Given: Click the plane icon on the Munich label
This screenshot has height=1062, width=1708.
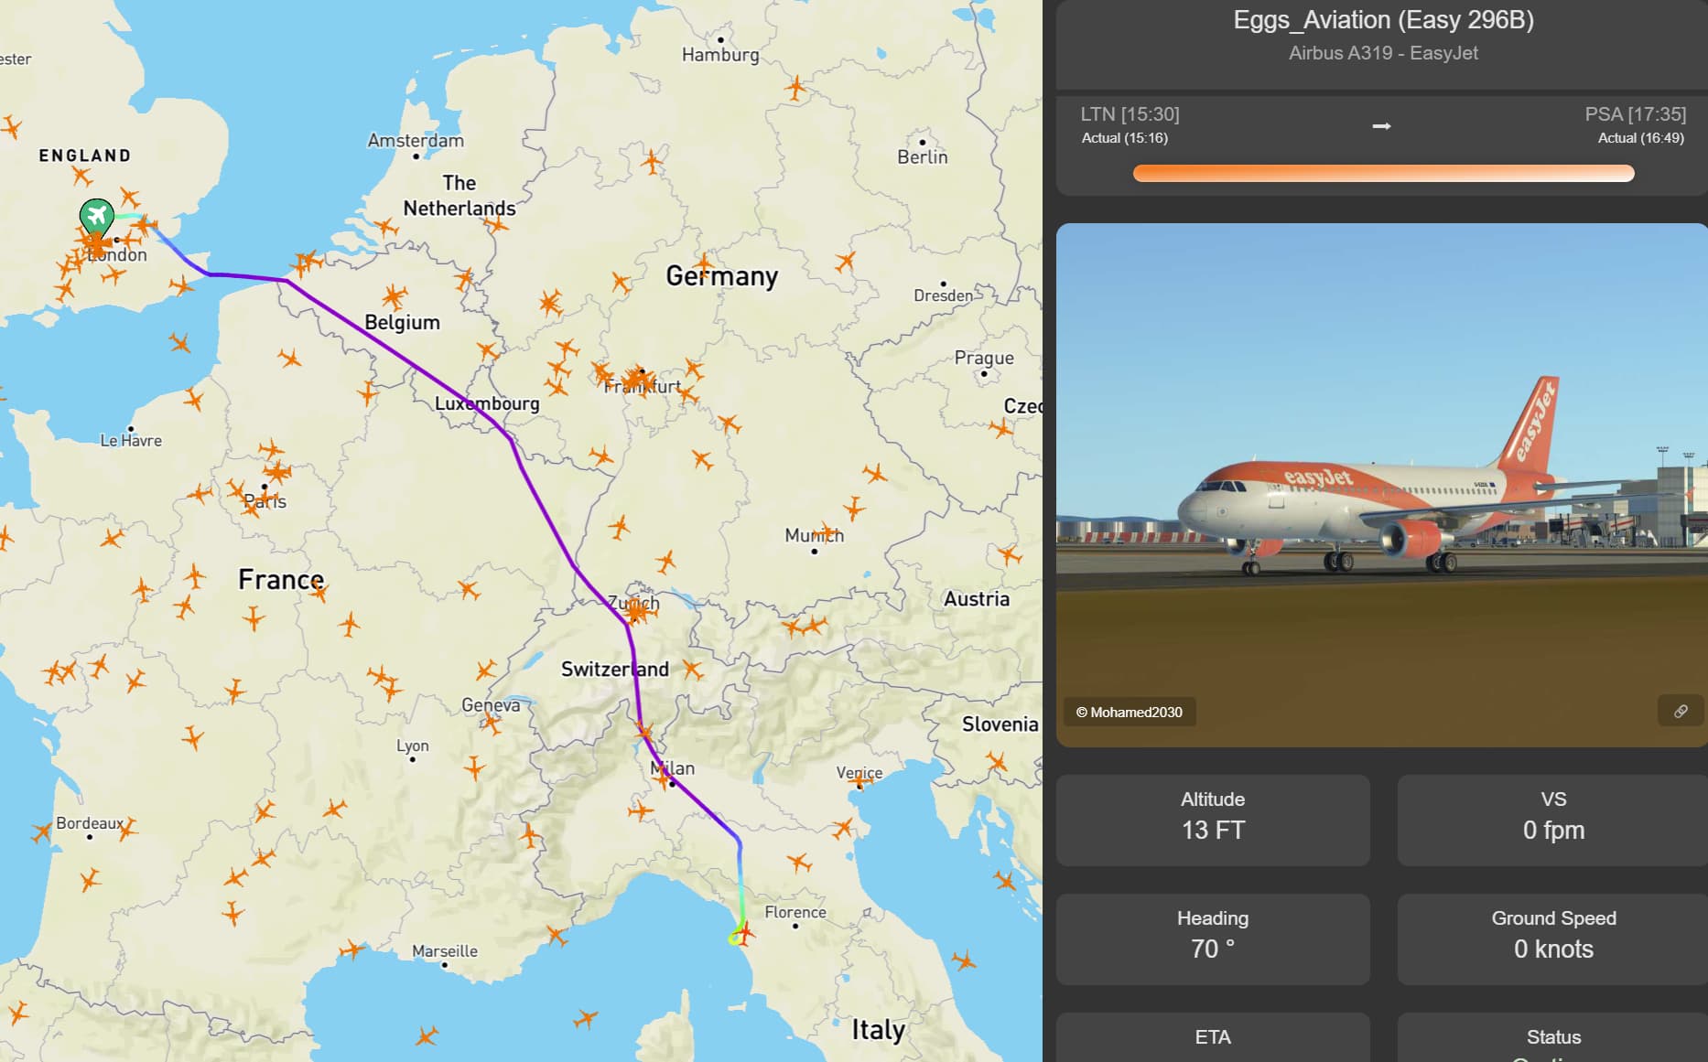Looking at the screenshot, I should point(828,531).
